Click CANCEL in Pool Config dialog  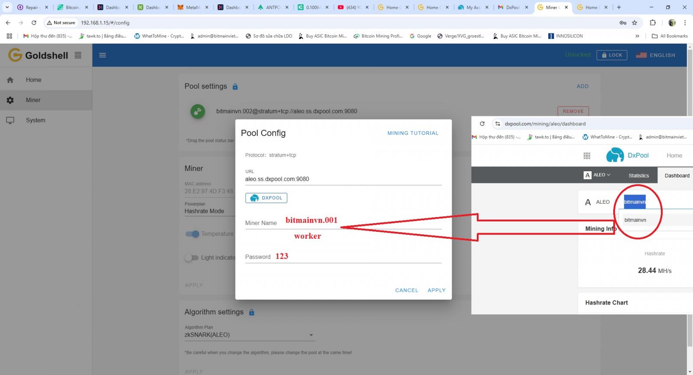[407, 290]
